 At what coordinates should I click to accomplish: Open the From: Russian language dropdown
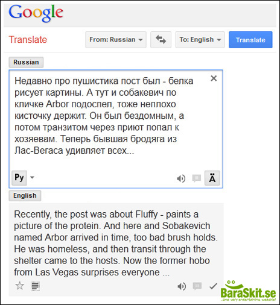[116, 40]
